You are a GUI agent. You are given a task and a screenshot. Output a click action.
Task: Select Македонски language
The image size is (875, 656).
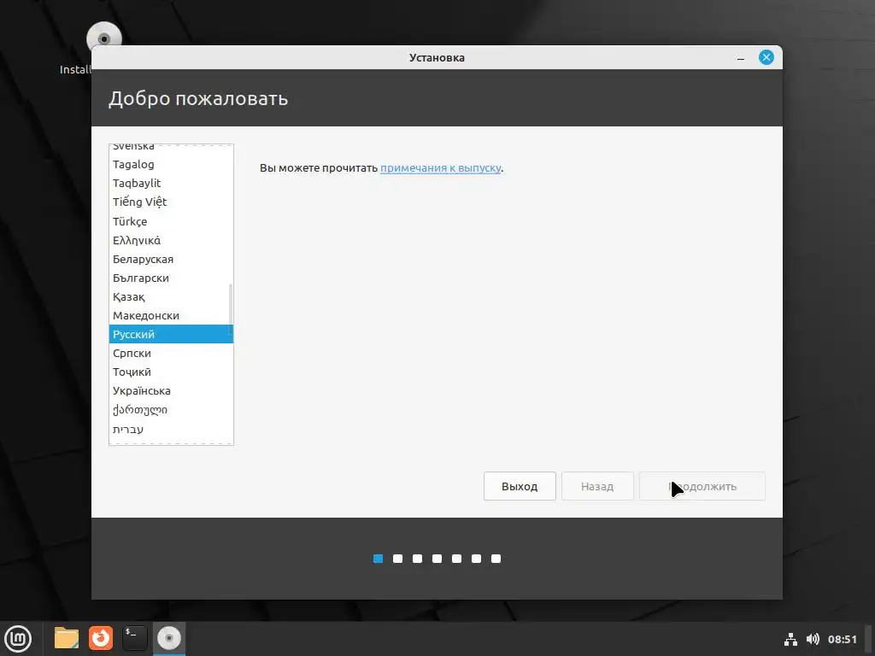(x=171, y=316)
